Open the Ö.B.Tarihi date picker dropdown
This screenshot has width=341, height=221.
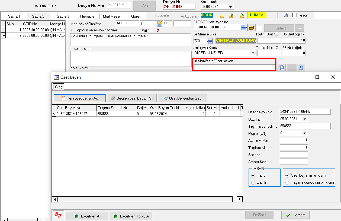click(305, 119)
